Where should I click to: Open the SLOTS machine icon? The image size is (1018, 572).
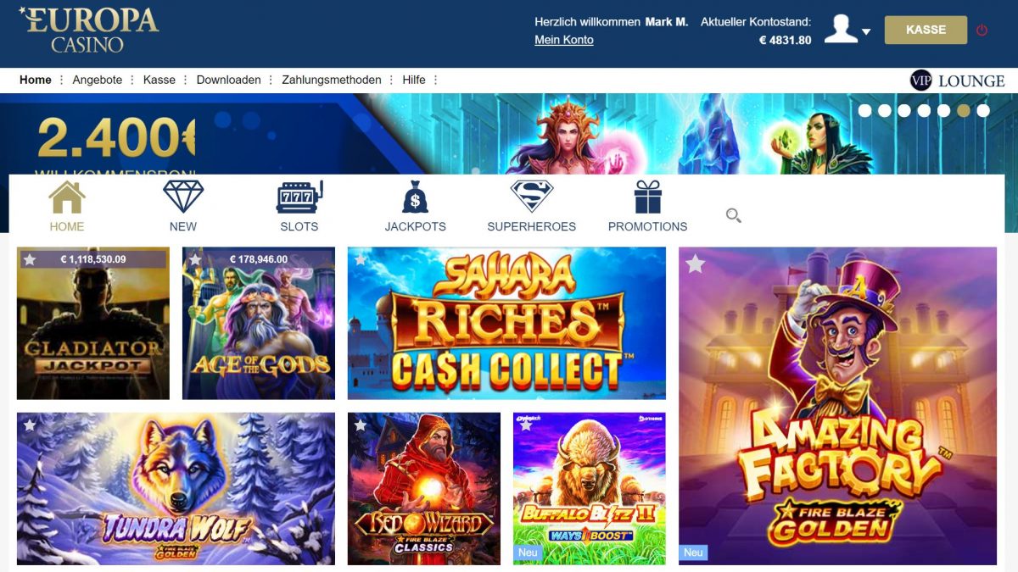[299, 197]
